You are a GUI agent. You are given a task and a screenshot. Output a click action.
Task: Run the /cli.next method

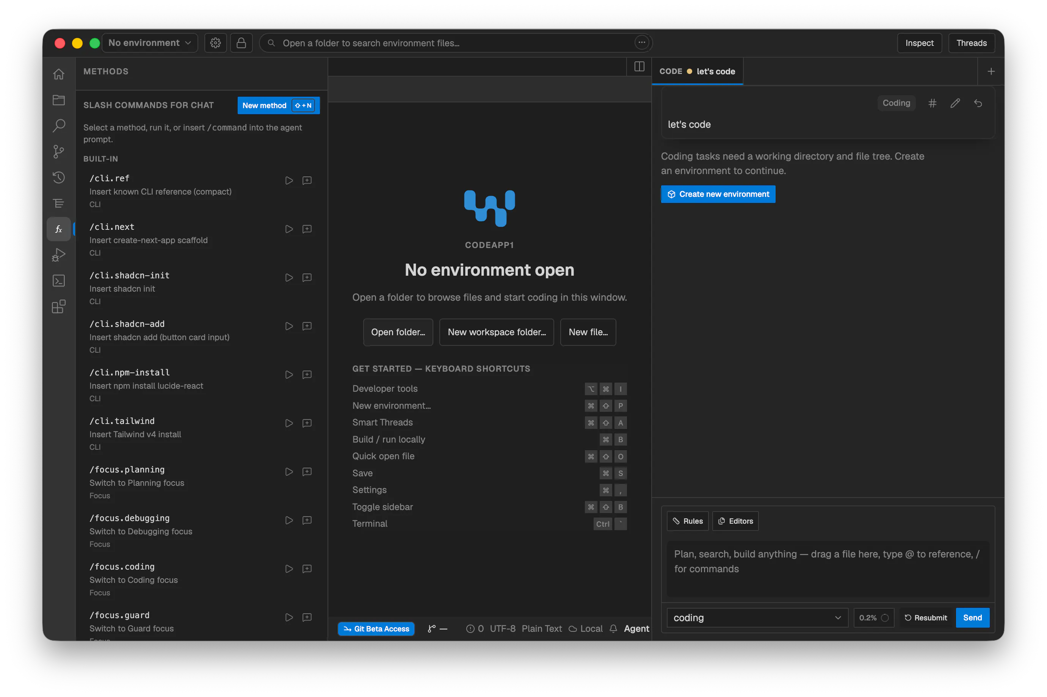(289, 229)
